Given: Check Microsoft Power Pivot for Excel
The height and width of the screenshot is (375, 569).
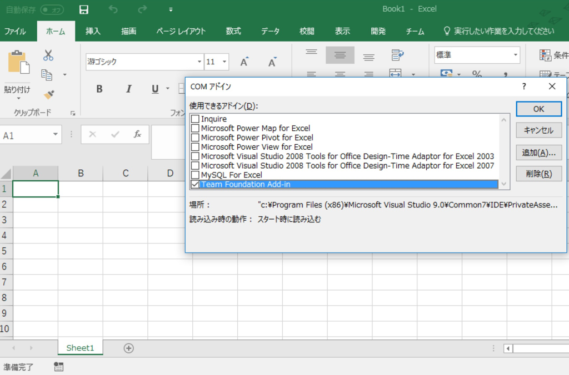Looking at the screenshot, I should [x=195, y=138].
